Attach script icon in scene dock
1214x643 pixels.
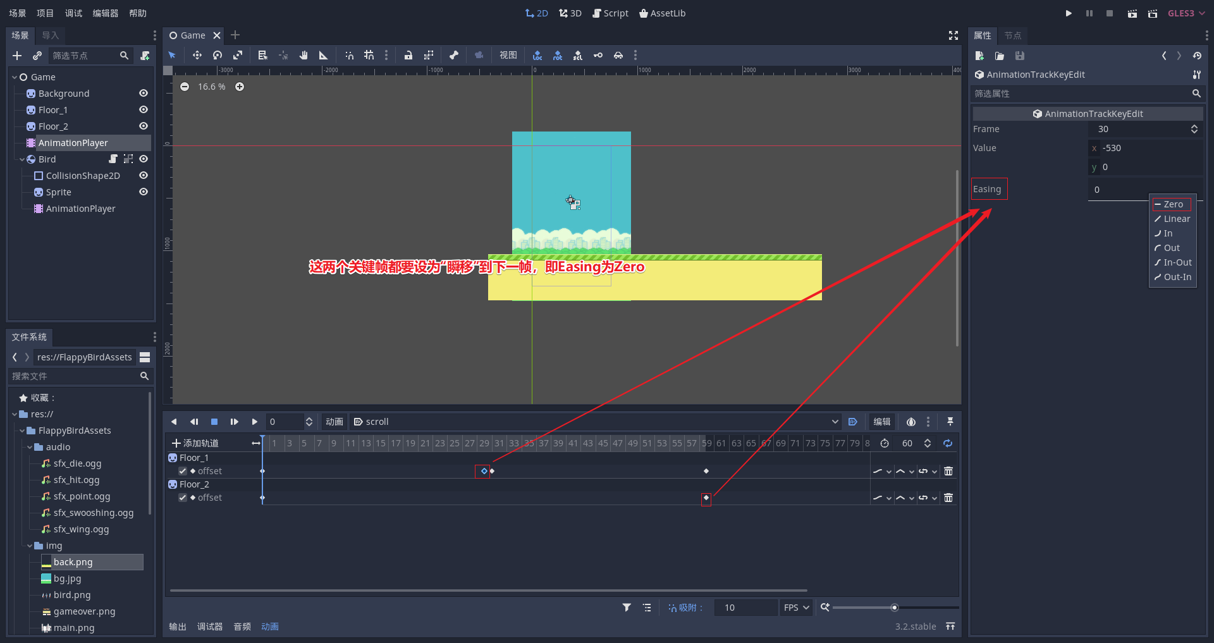pos(145,56)
